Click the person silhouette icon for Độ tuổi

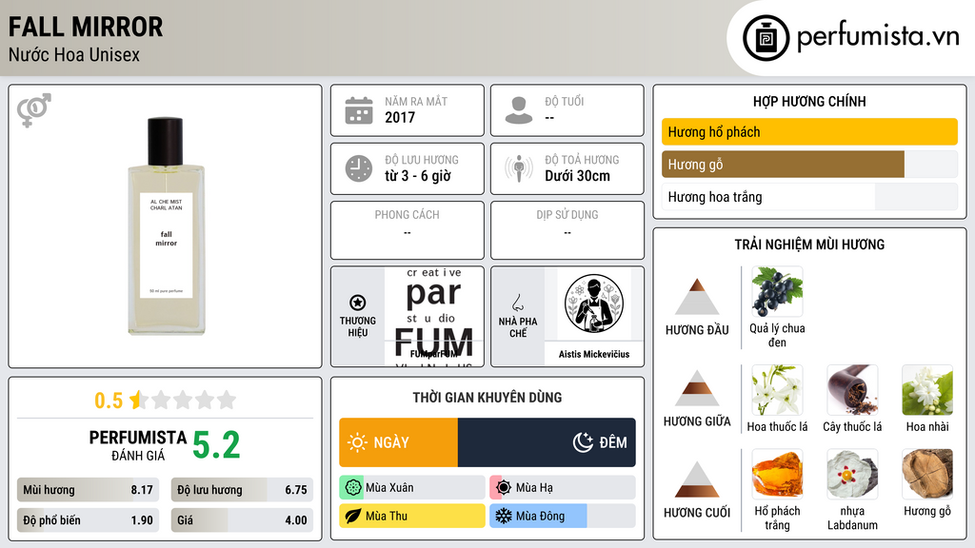click(x=519, y=110)
